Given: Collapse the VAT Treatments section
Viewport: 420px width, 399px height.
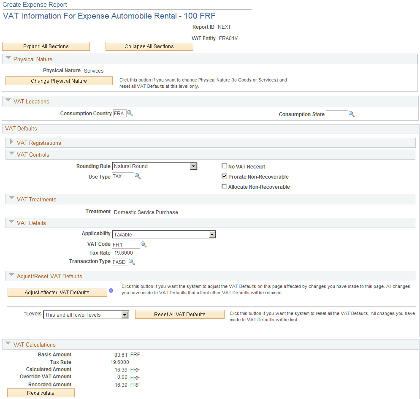Looking at the screenshot, I should pos(11,199).
